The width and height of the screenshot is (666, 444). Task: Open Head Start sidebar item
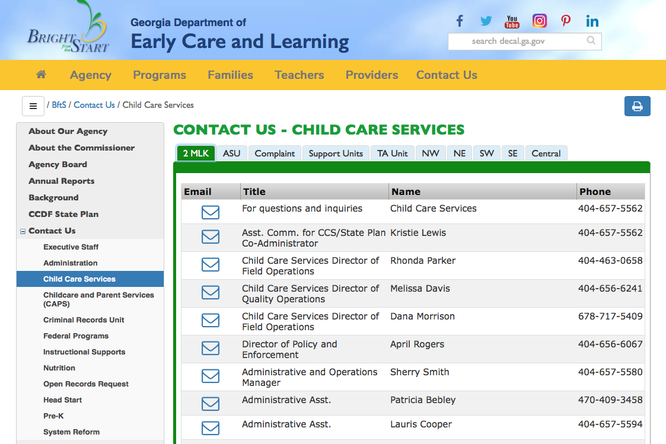pos(62,400)
